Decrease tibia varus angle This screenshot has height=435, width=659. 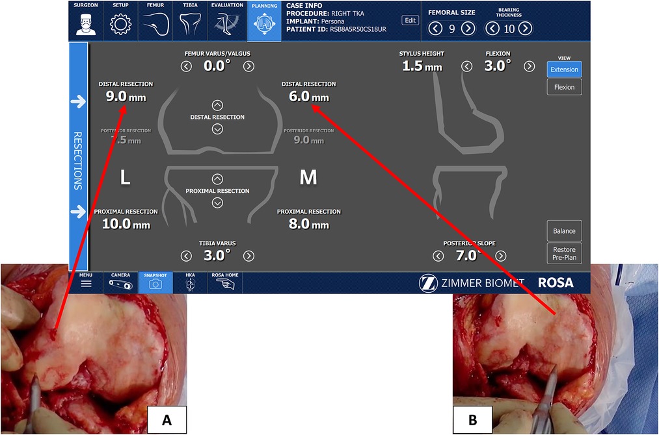[x=186, y=256]
